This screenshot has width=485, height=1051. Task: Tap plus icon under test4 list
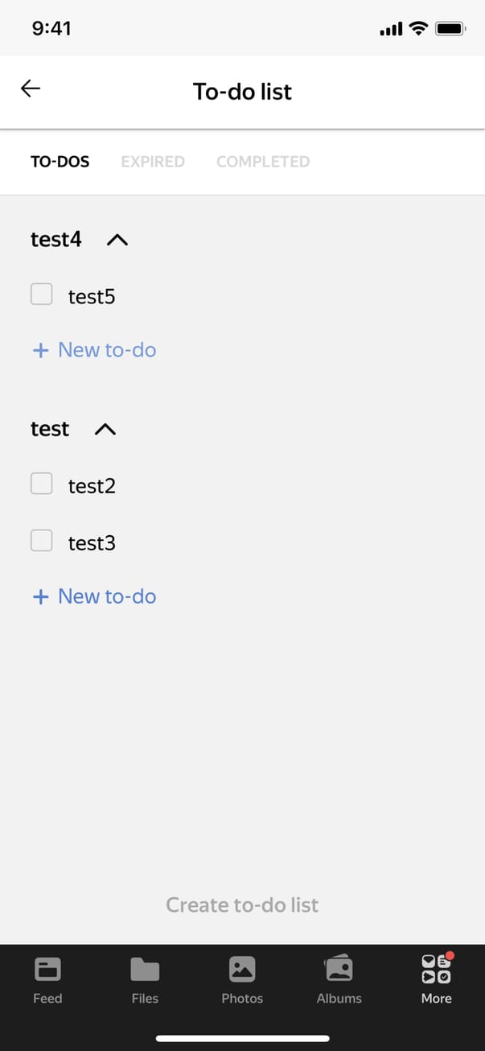click(40, 350)
